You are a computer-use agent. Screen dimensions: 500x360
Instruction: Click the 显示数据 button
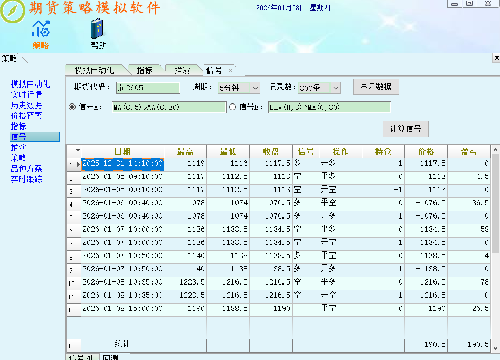tap(375, 87)
